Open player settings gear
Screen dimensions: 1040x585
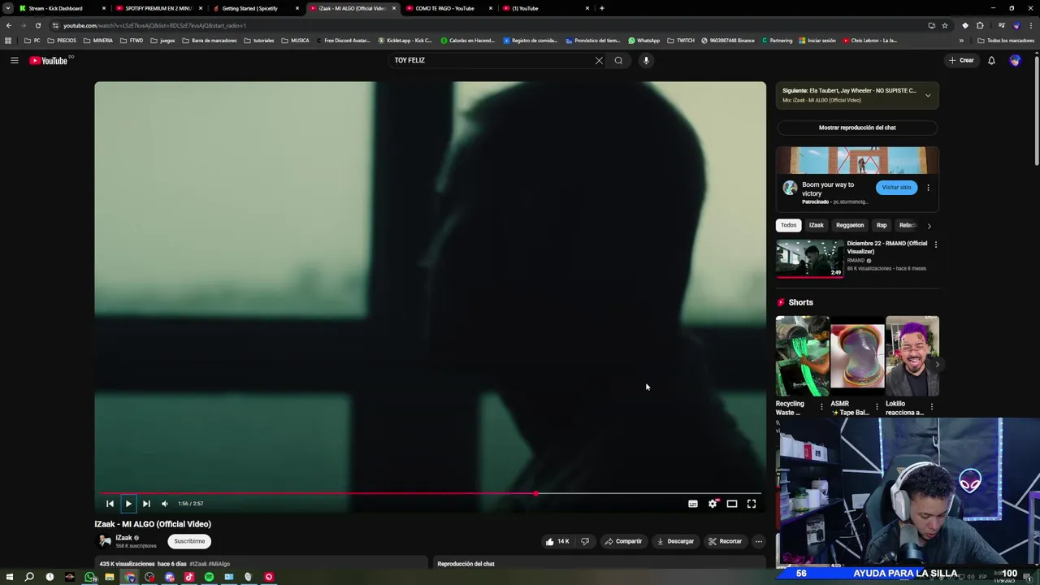pos(713,504)
